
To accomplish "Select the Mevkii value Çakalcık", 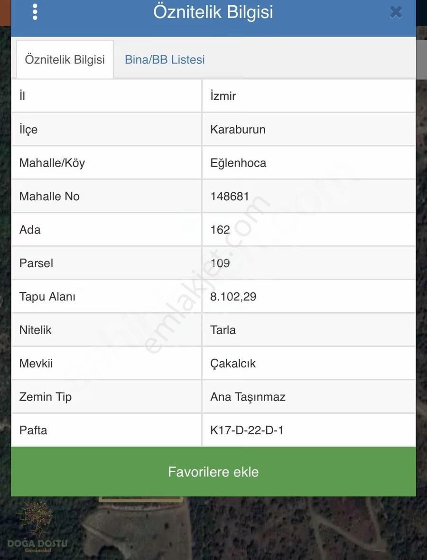I will (232, 363).
